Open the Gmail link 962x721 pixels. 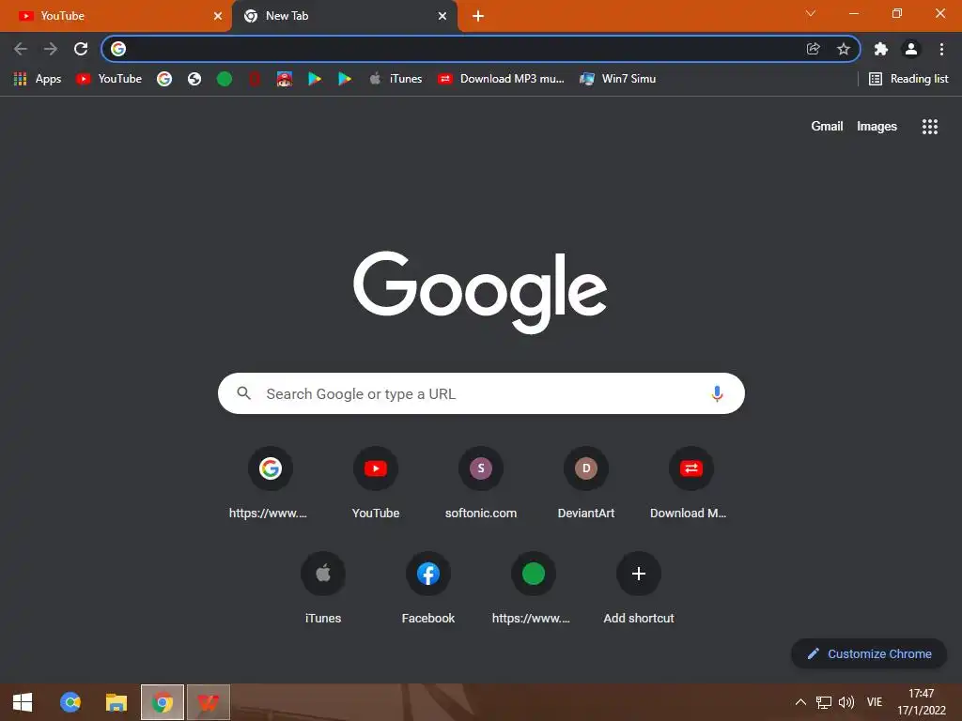click(x=827, y=127)
